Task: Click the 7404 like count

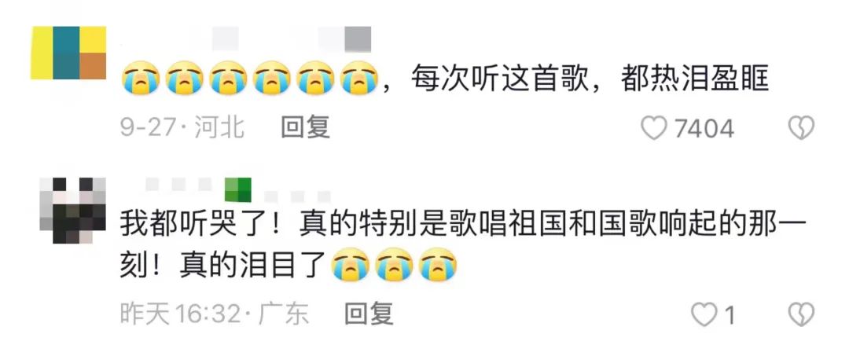Action: click(x=704, y=129)
